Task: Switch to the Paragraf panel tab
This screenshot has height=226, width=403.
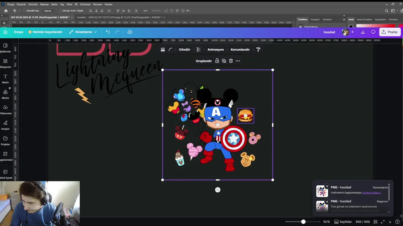Action: pos(315,19)
